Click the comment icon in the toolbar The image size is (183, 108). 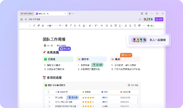[139, 26]
